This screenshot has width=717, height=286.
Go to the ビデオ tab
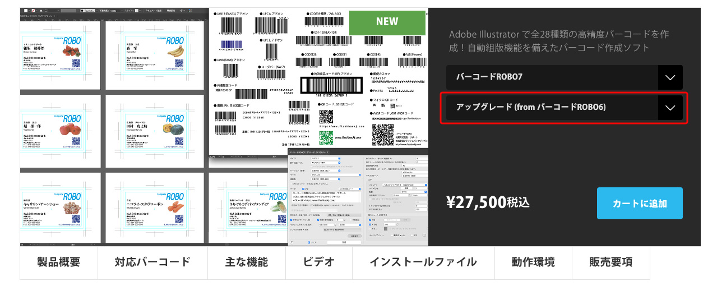click(x=318, y=262)
